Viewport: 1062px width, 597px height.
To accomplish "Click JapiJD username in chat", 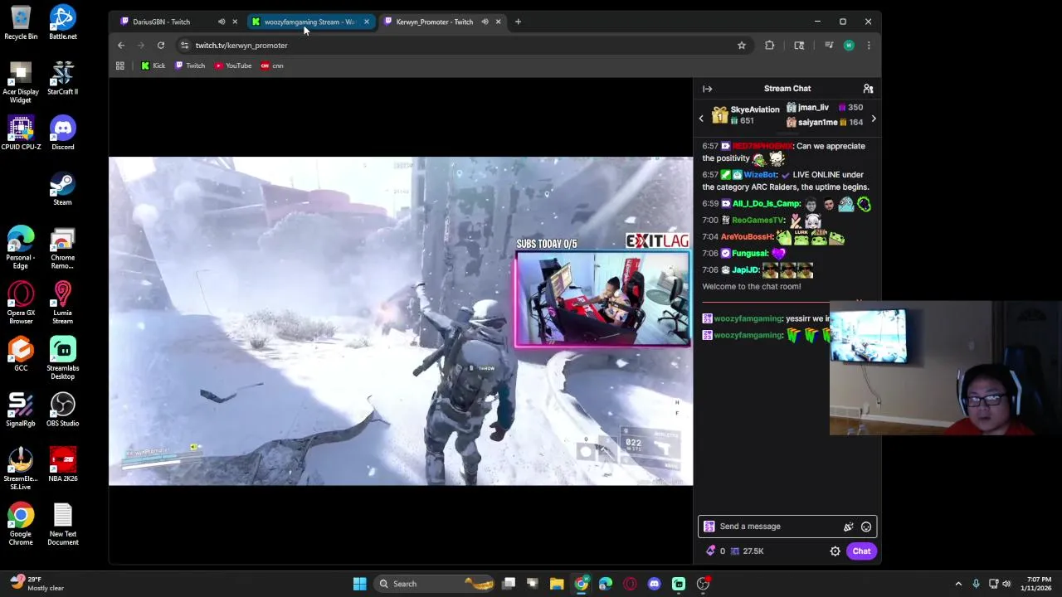I will click(x=745, y=270).
